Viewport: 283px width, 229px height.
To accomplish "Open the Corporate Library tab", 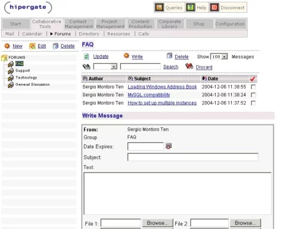I will 170,24.
